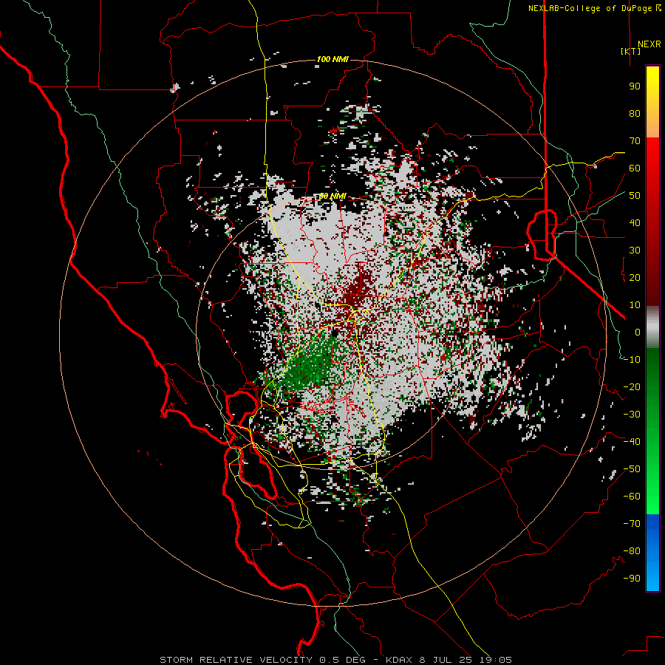Click the 50 NMI range ring label

pos(332,196)
